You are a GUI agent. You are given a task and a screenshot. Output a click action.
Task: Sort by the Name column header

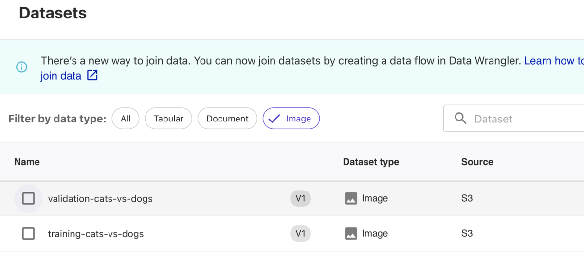pyautogui.click(x=27, y=162)
